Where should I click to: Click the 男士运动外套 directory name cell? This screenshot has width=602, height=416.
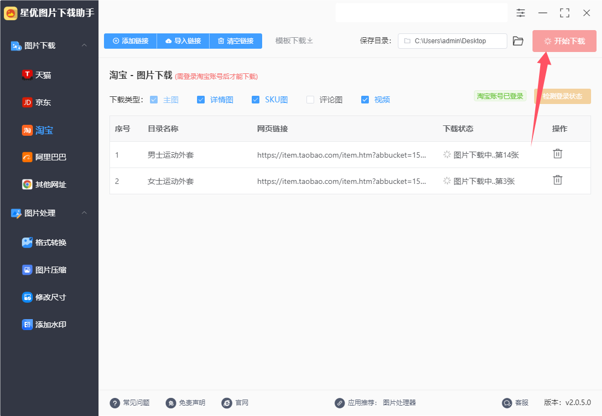171,155
